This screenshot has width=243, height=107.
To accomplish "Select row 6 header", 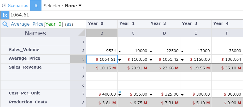I will tap(78, 85).
